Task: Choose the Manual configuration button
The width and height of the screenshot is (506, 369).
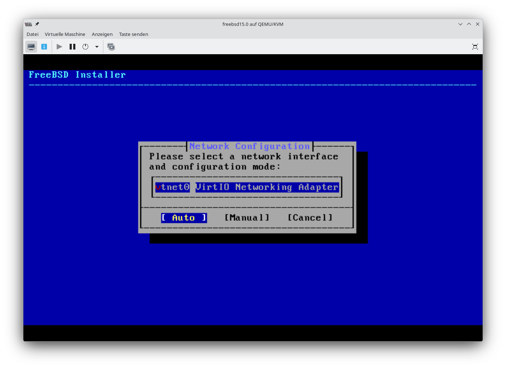Action: [247, 218]
